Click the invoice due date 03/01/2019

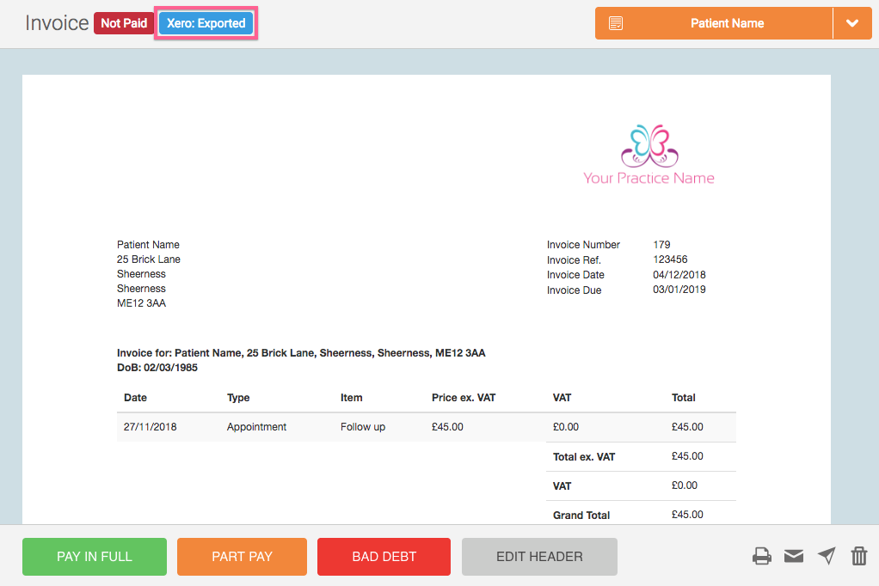point(679,290)
